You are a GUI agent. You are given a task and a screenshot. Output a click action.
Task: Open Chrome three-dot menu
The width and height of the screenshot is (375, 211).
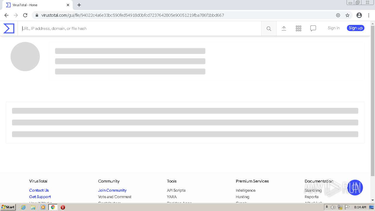(369, 15)
